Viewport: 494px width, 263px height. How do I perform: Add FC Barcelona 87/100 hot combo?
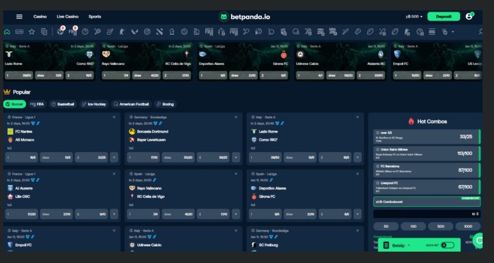coord(427,170)
